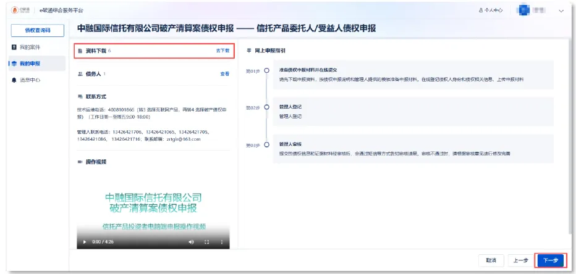Click the 消息中心 bell icon
Image resolution: width=576 pixels, height=274 pixels.
tap(14, 80)
